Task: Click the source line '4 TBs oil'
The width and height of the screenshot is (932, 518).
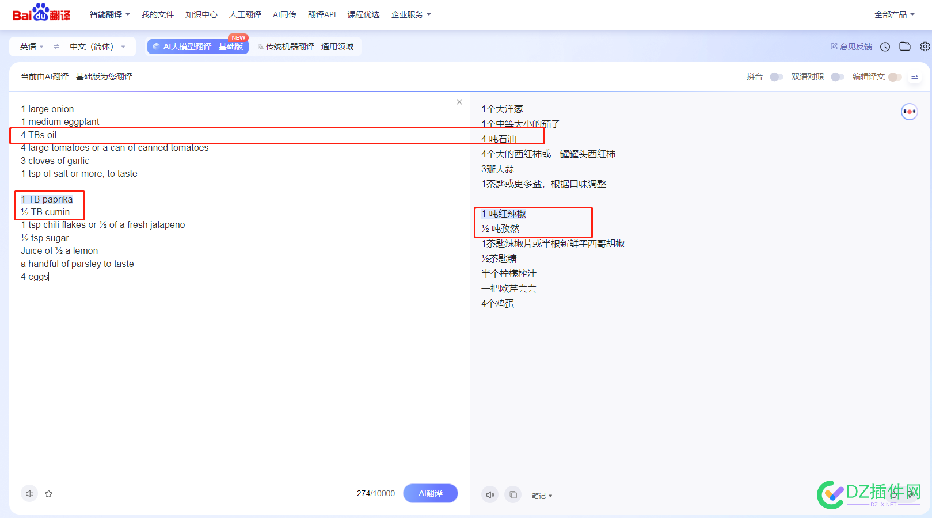Action: pyautogui.click(x=39, y=135)
